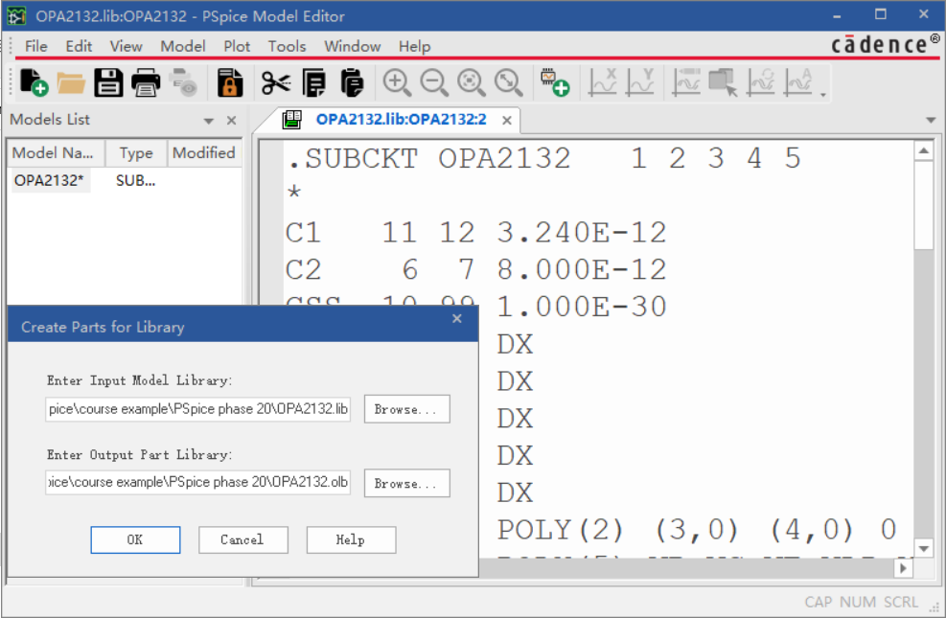Open the File menu

click(36, 46)
